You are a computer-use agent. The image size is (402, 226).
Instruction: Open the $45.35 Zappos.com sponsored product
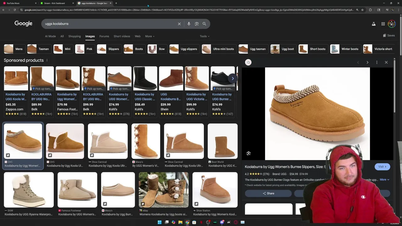(16, 92)
